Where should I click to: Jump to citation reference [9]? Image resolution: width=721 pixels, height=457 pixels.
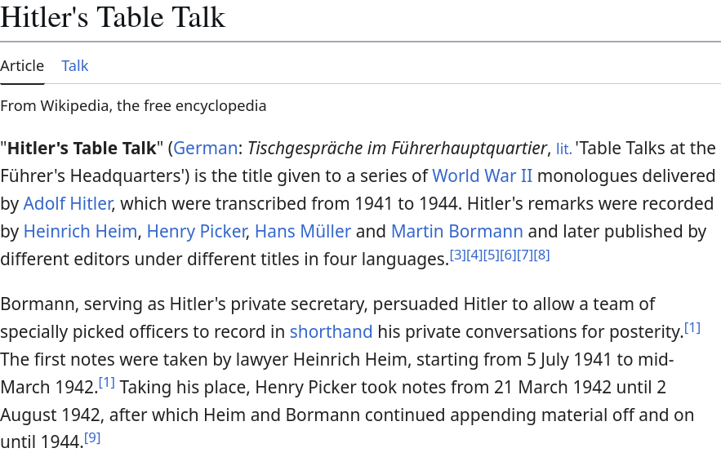pyautogui.click(x=92, y=437)
